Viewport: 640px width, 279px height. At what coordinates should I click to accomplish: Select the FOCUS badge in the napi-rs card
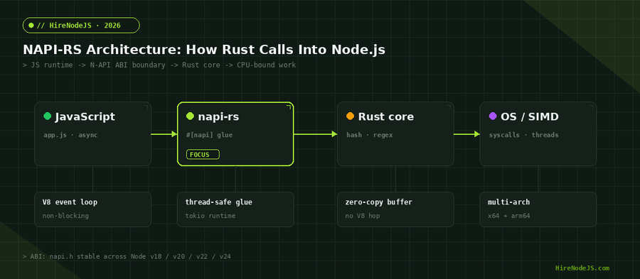pos(203,154)
